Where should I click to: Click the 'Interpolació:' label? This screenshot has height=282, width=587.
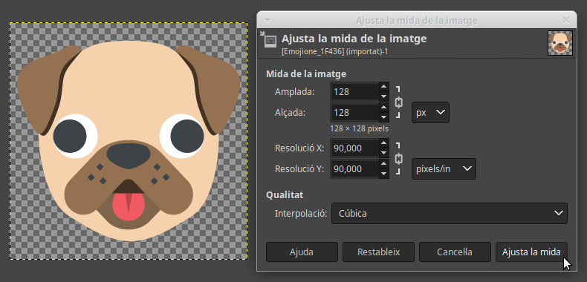(301, 214)
